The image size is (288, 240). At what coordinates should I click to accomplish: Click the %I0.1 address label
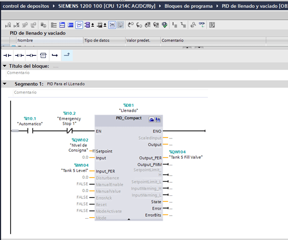(x=30, y=119)
